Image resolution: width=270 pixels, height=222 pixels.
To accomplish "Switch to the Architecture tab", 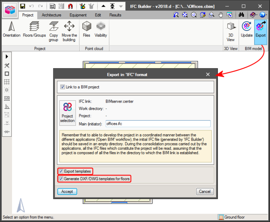I will point(51,15).
